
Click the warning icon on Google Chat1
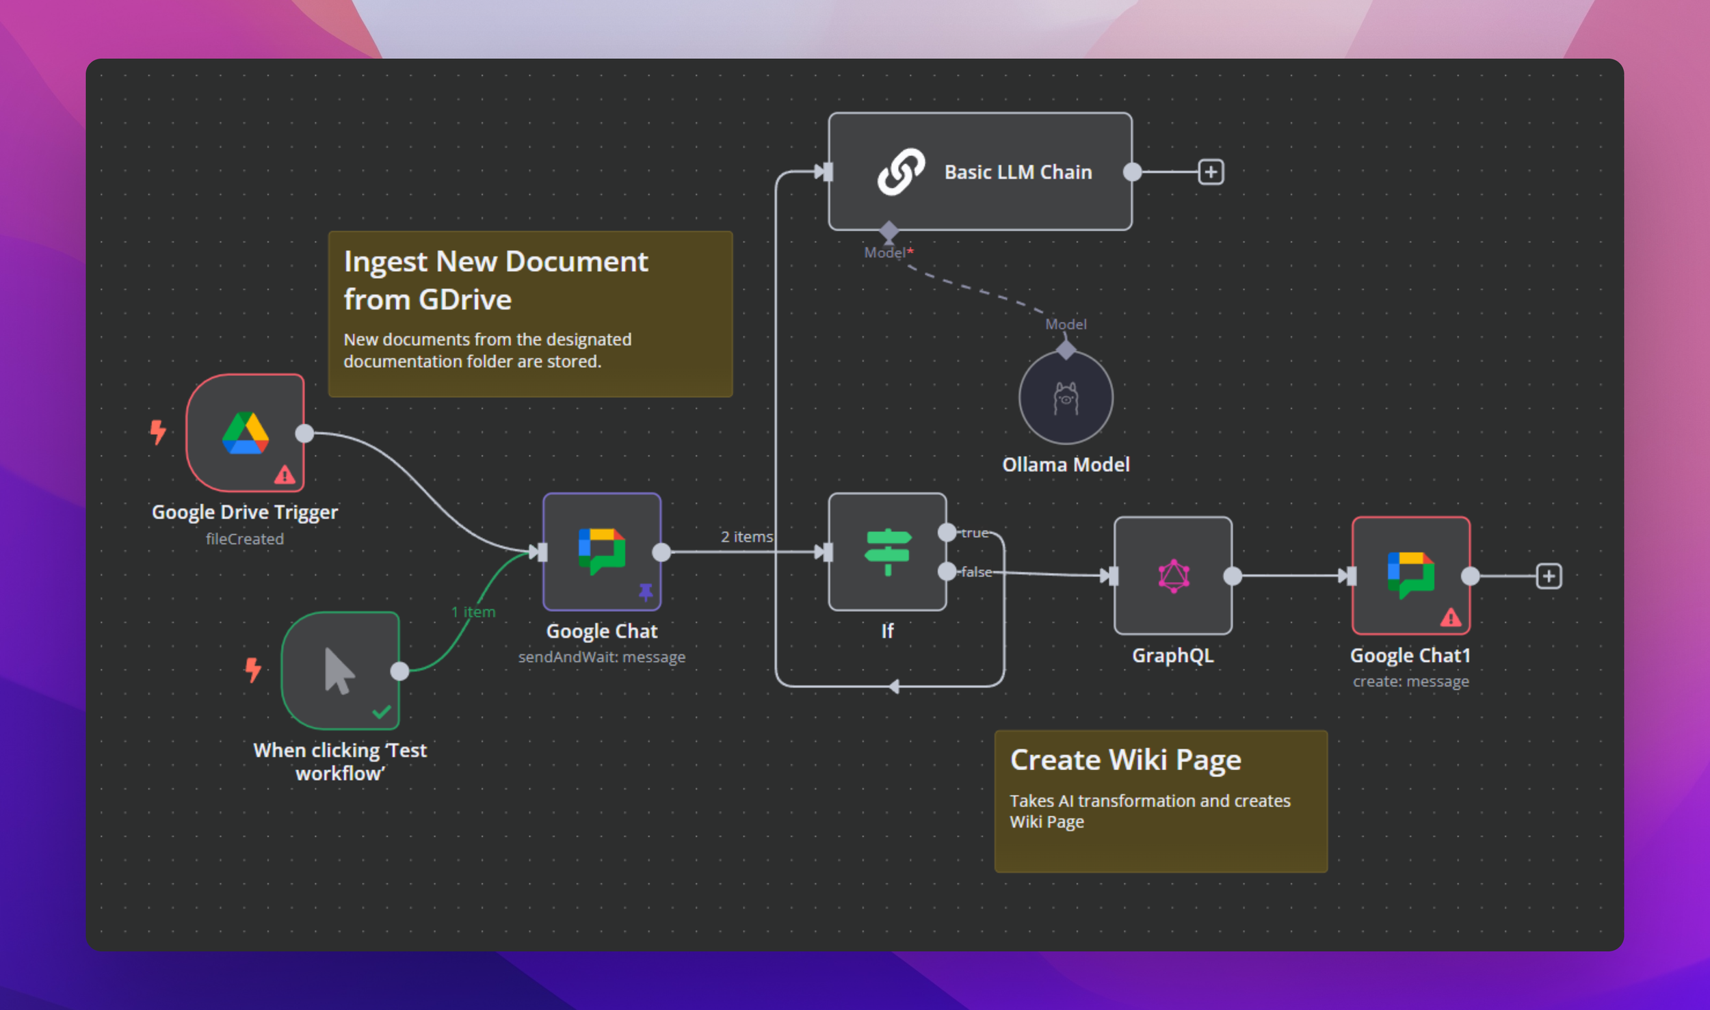tap(1450, 617)
